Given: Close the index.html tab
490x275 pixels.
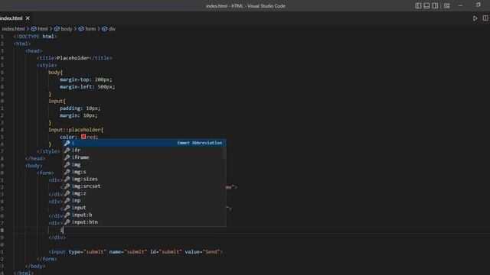Looking at the screenshot, I should tap(28, 18).
